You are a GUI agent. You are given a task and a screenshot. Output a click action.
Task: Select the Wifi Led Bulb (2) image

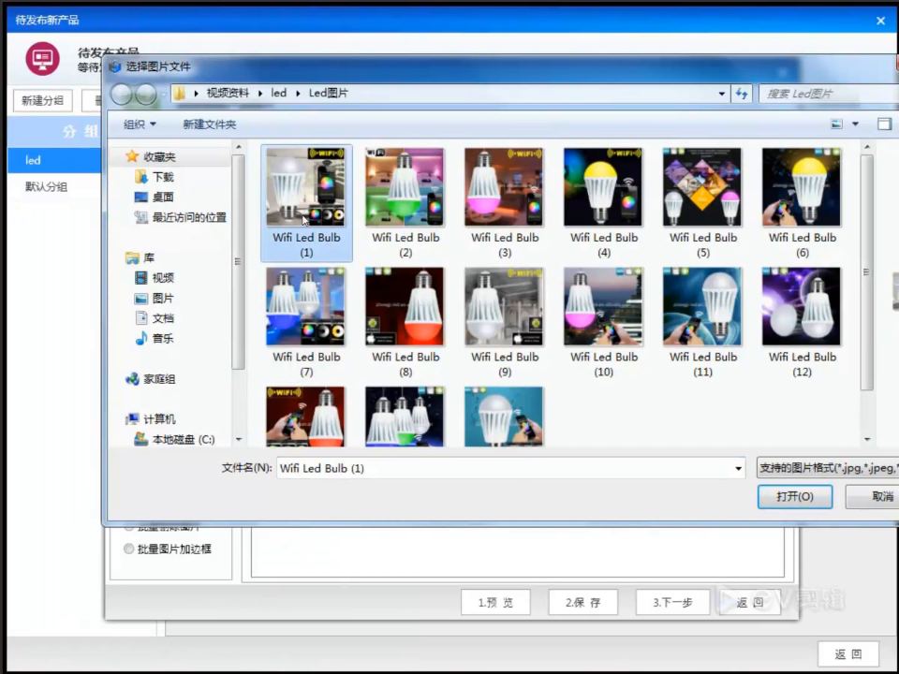point(405,187)
